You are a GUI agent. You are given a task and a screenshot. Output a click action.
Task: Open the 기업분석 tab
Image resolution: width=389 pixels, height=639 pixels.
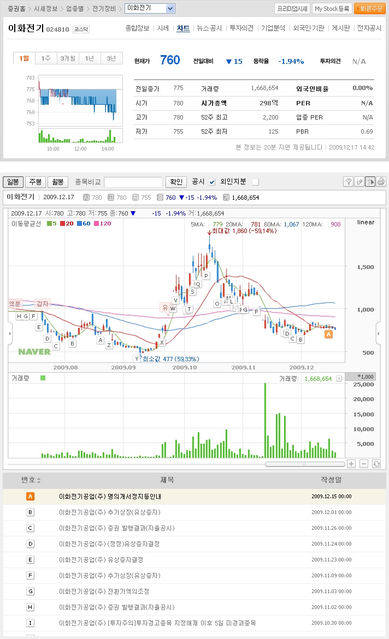[x=273, y=28]
